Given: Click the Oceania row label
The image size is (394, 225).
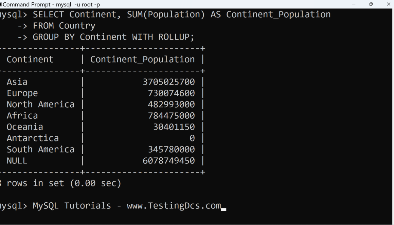Looking at the screenshot, I should pyautogui.click(x=25, y=127).
